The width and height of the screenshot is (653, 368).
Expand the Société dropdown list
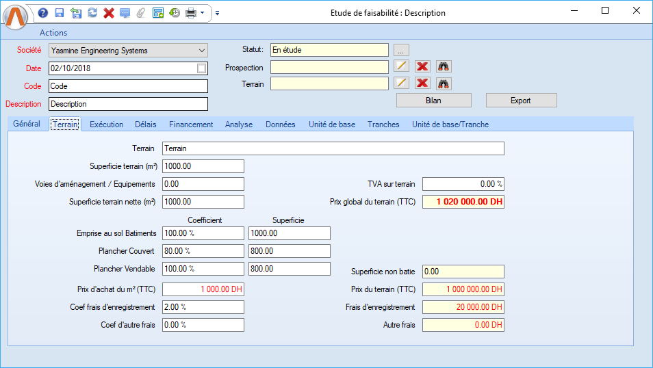point(201,51)
